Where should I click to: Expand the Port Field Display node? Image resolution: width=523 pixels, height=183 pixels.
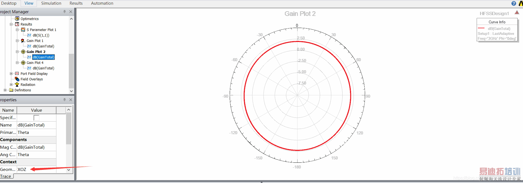point(11,74)
